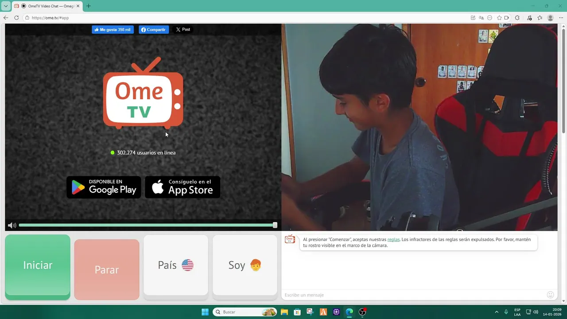Open the Favorites list icon

(540, 18)
